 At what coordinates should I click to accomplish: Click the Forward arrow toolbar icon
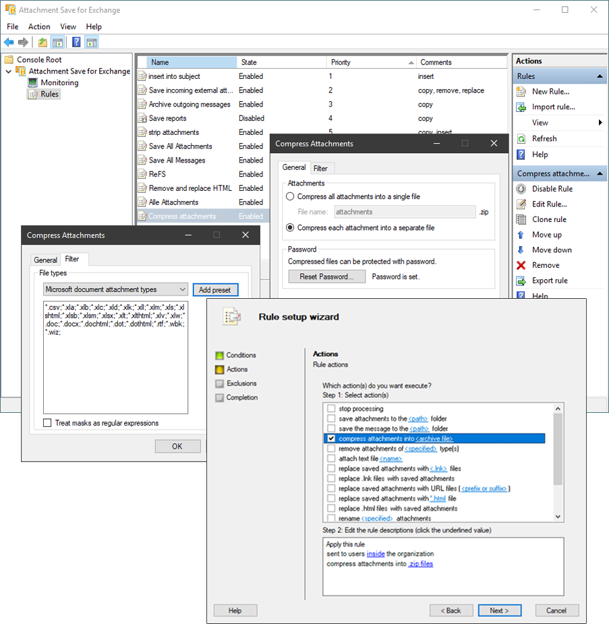(x=23, y=42)
